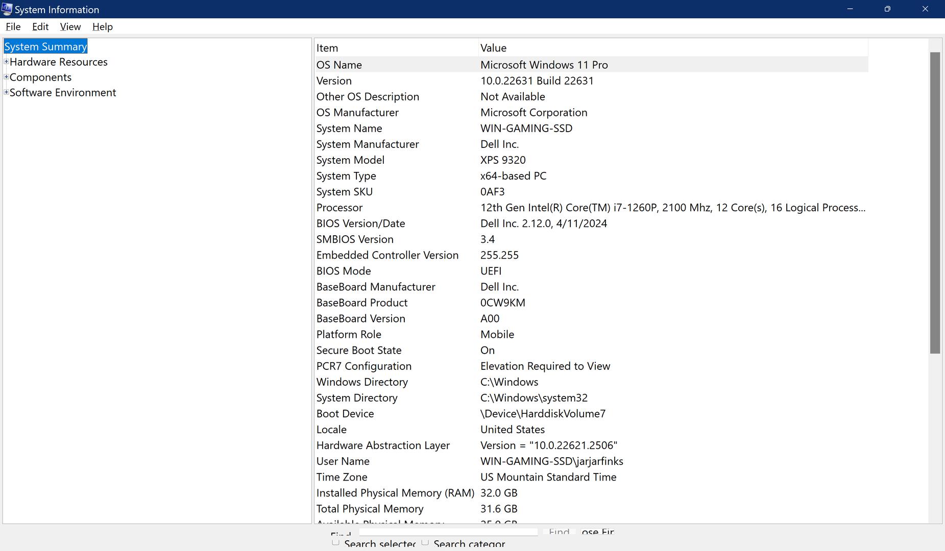
Task: Select the Locale row
Action: (591, 429)
